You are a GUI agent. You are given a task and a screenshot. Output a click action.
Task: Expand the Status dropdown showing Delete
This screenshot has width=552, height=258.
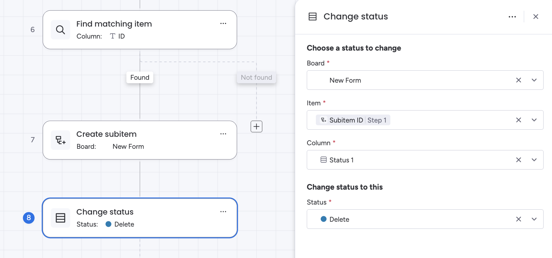pos(534,219)
